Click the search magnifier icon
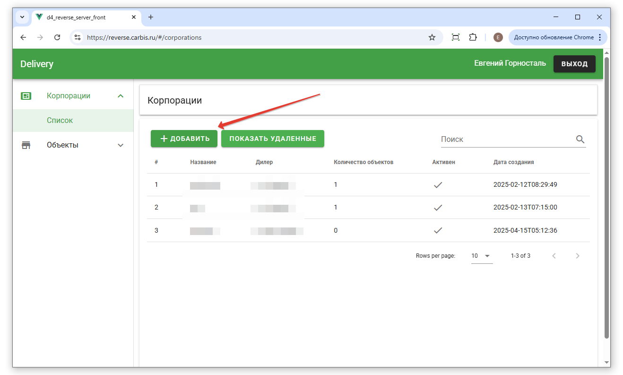623x375 pixels. pos(580,139)
